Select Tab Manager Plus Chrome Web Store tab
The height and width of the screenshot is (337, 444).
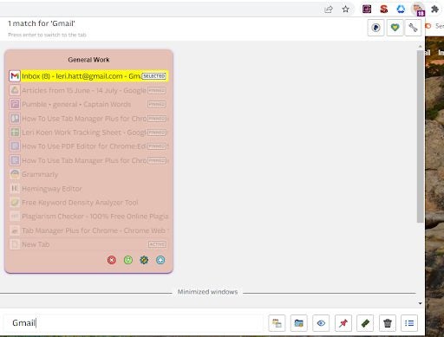tap(88, 230)
